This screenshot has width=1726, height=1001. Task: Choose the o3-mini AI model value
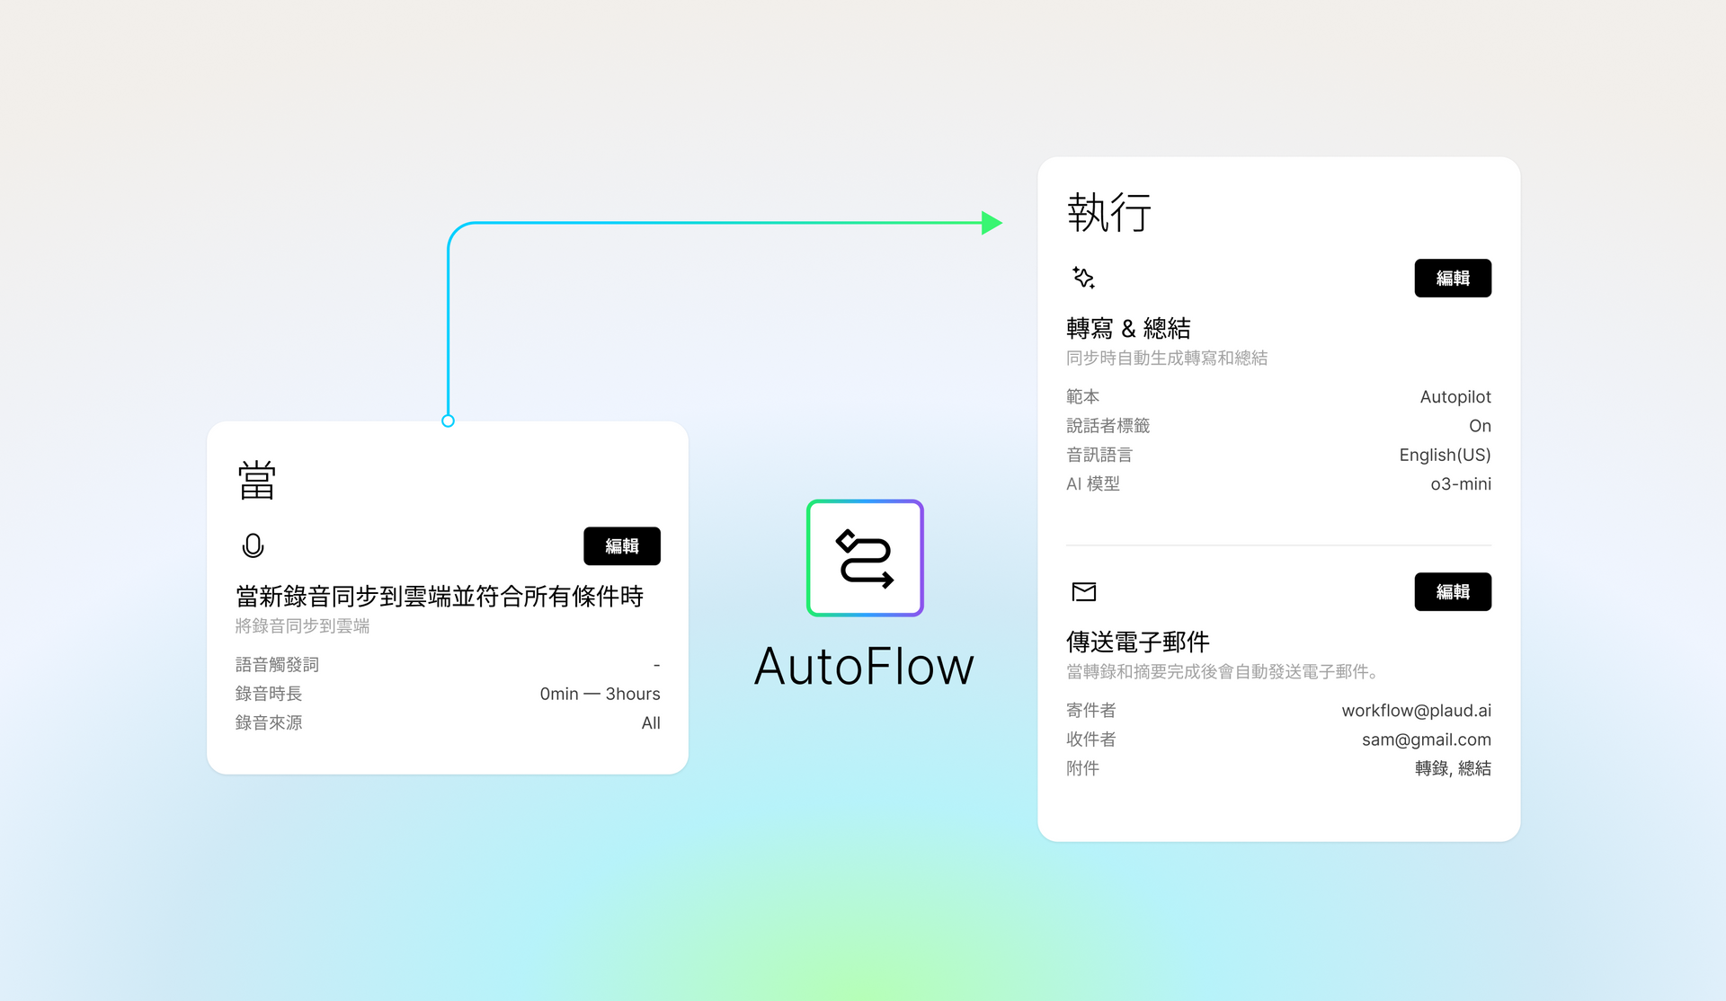pos(1460,484)
